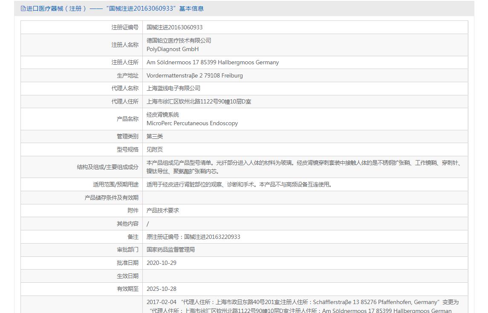Click label 其他内容
This screenshot has height=313, width=488.
pyautogui.click(x=127, y=224)
